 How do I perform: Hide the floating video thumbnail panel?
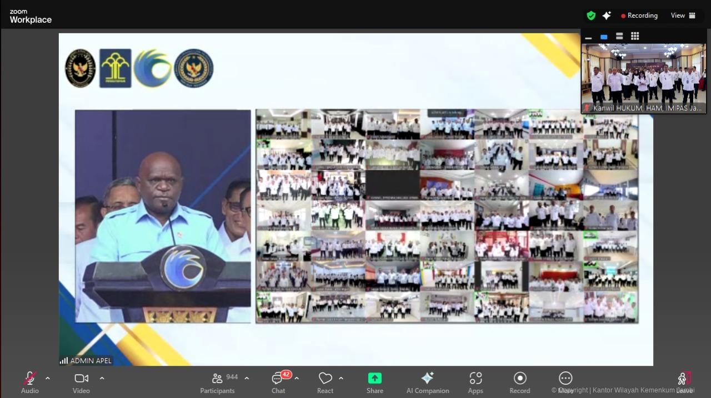(x=588, y=37)
